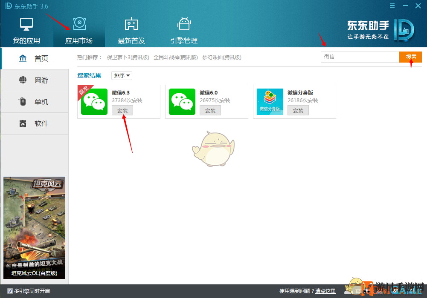Toggle 多引擎同时开启 checkbox
Image resolution: width=427 pixels, height=298 pixels.
coord(10,291)
